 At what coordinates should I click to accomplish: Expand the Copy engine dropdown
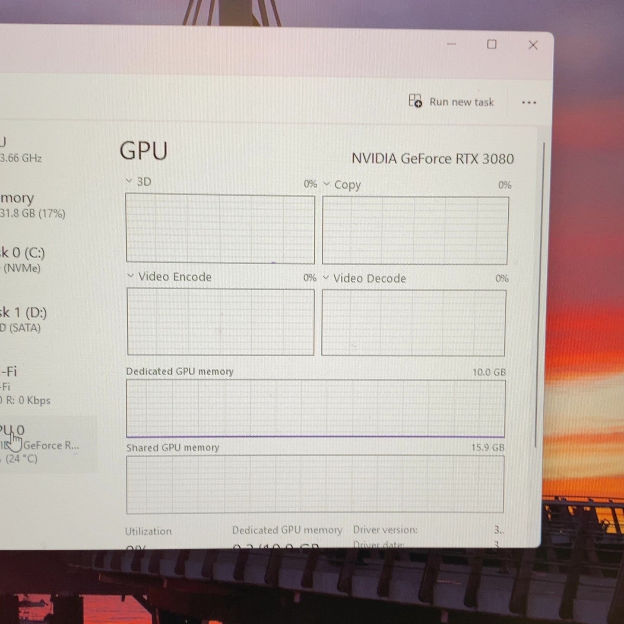pyautogui.click(x=326, y=184)
